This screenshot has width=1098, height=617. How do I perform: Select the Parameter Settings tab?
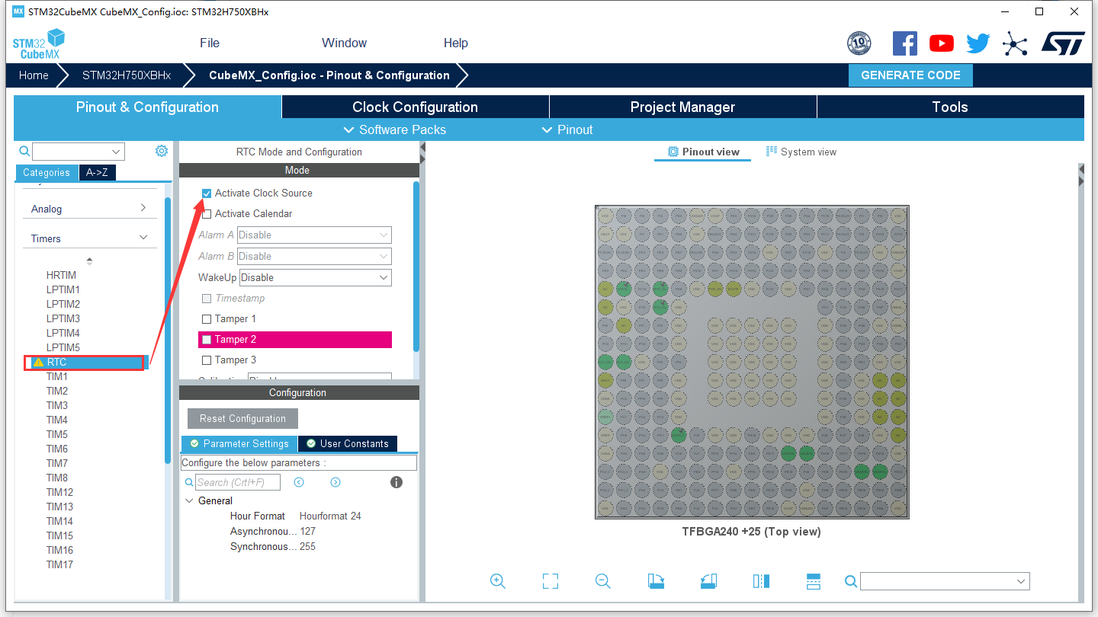[x=239, y=443]
